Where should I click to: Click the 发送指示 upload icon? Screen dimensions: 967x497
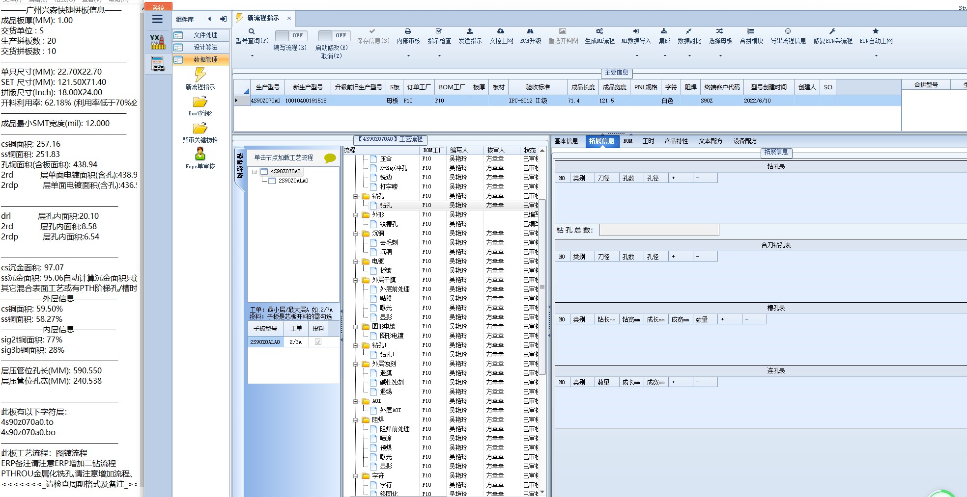[x=470, y=31]
